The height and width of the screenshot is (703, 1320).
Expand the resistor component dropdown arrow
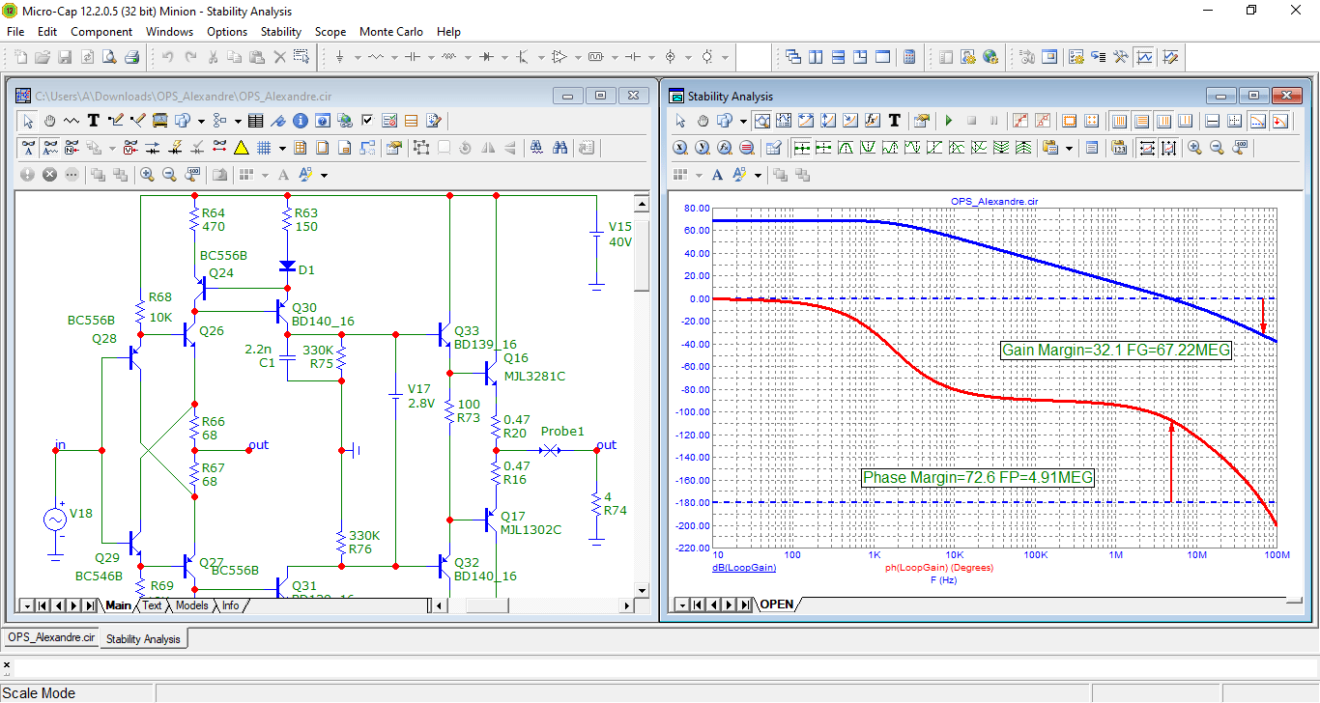[394, 57]
